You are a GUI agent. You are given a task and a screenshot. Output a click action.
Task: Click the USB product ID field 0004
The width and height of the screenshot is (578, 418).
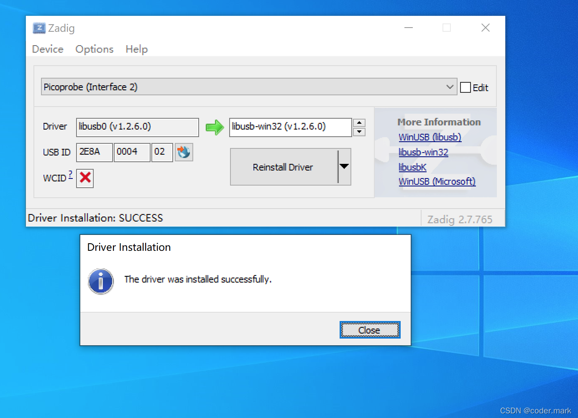tap(132, 152)
